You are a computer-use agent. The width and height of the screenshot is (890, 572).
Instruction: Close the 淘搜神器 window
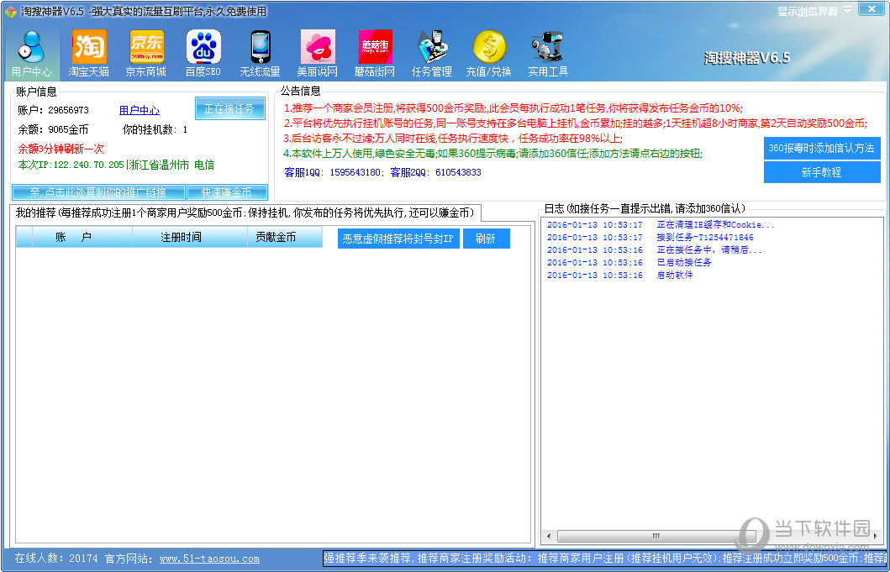point(870,9)
